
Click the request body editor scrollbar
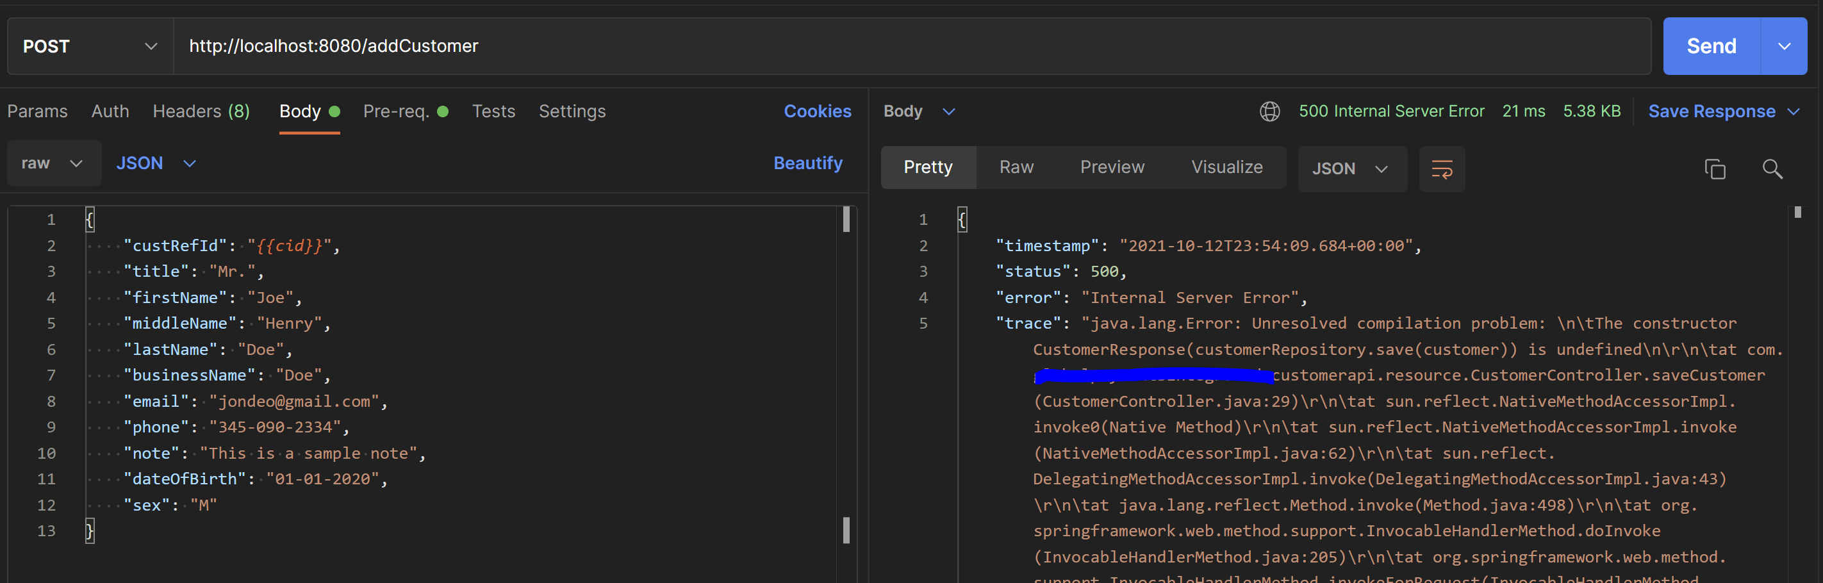tap(846, 375)
